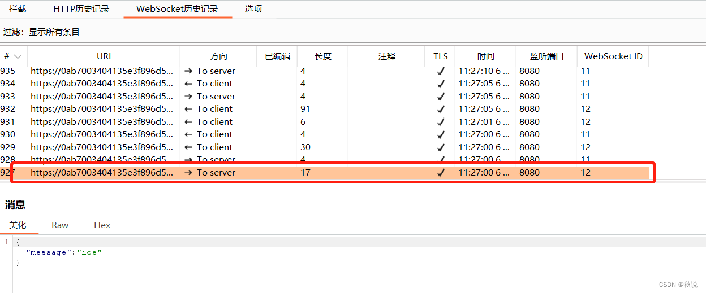Click the "ice" value in the message
This screenshot has width=706, height=293.
point(89,252)
